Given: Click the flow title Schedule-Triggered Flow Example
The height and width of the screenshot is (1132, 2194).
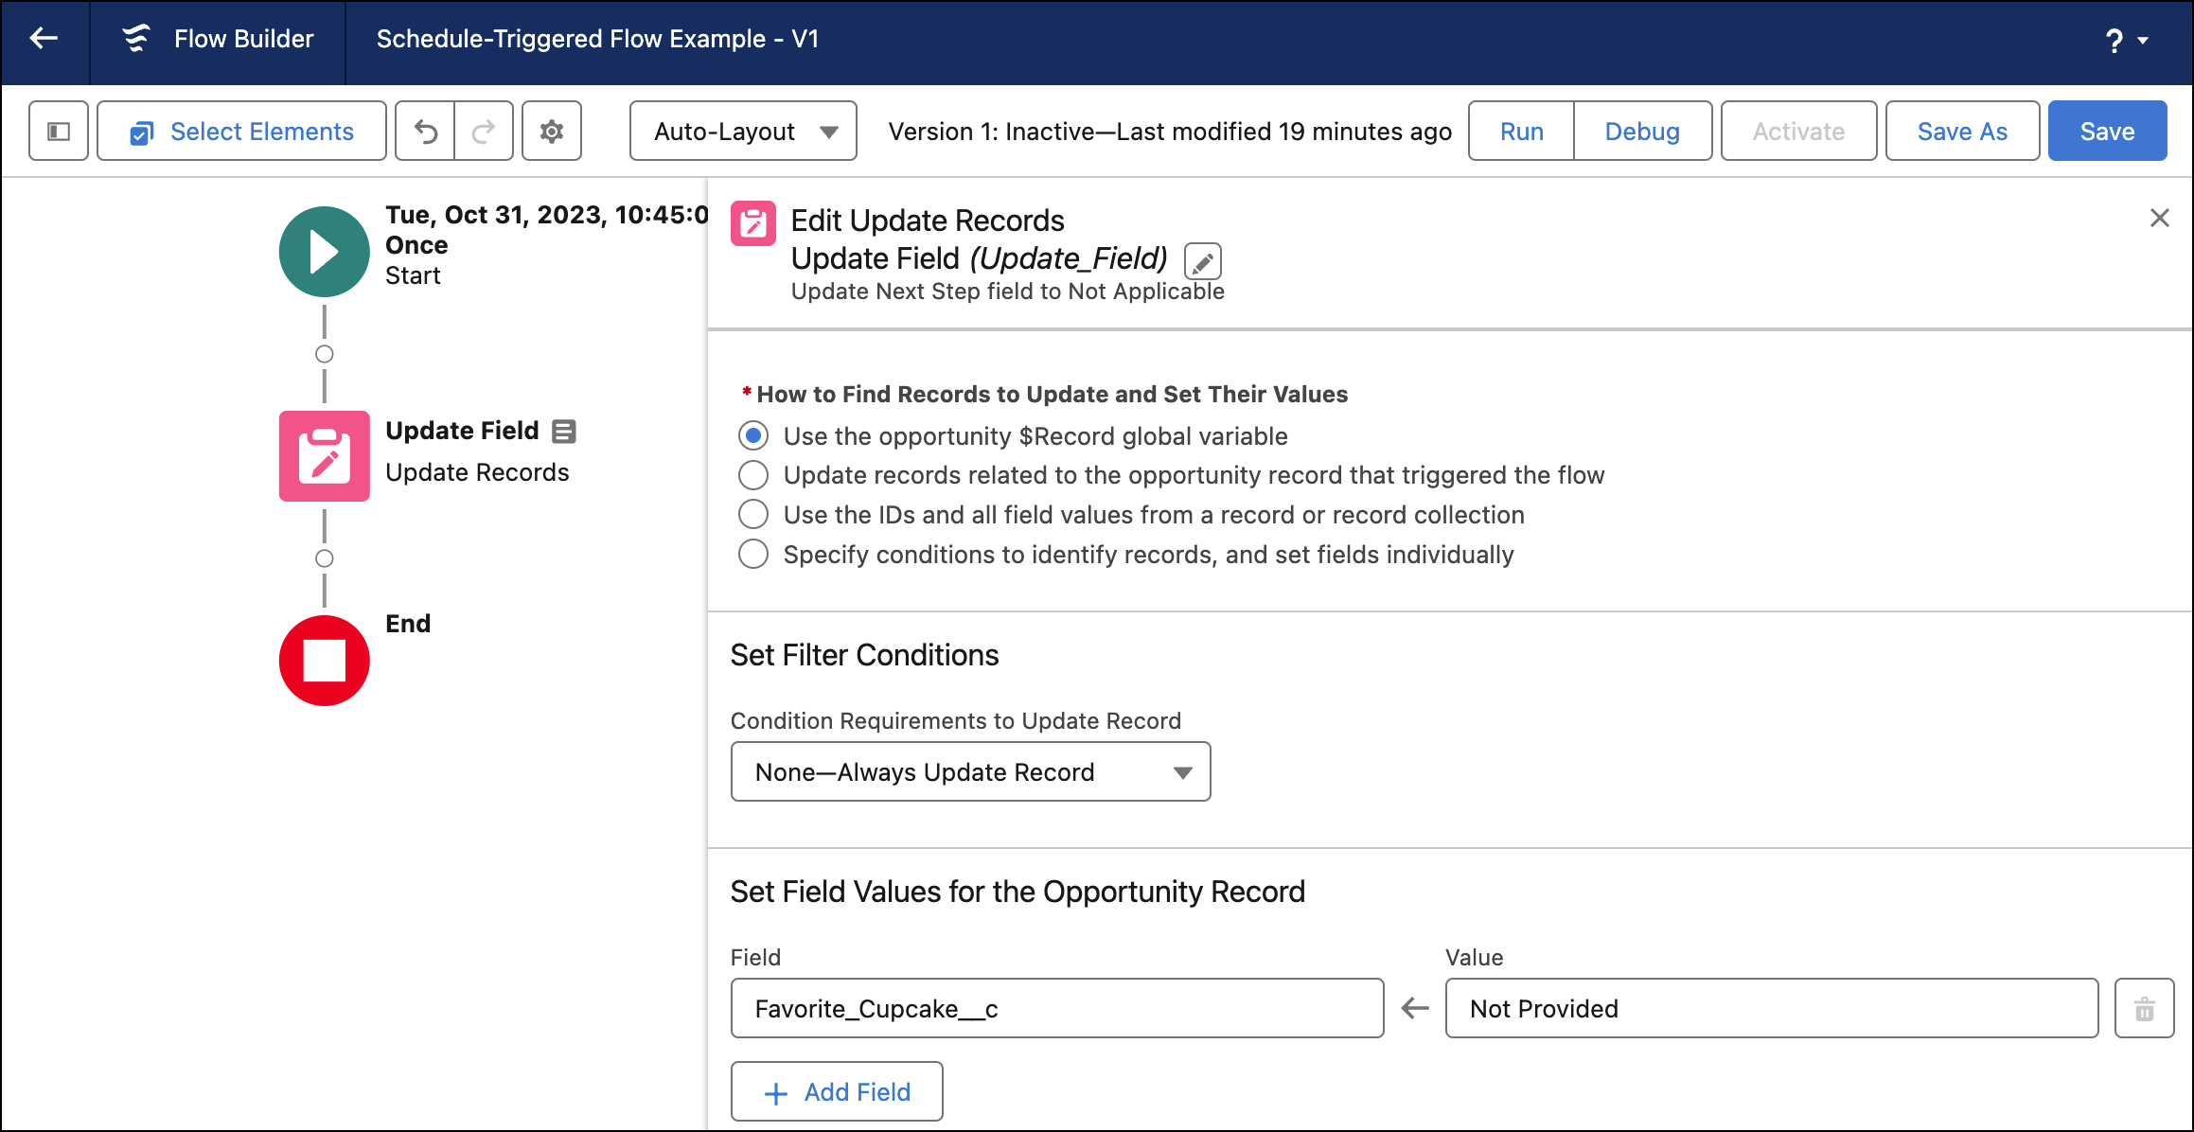Looking at the screenshot, I should pyautogui.click(x=597, y=39).
